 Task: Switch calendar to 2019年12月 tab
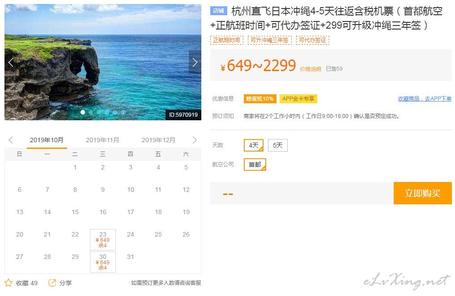point(158,140)
